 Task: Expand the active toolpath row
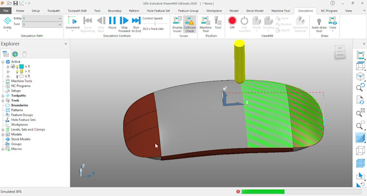click(x=8, y=67)
